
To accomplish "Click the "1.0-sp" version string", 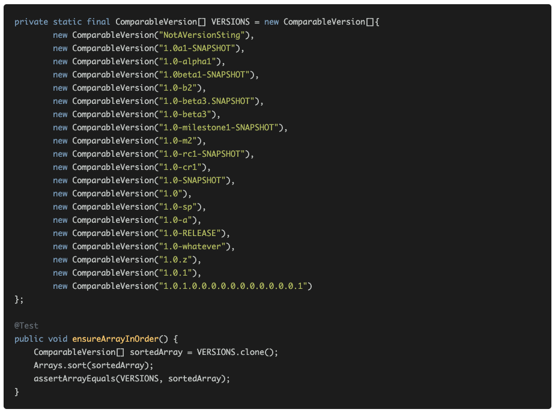I will (178, 207).
